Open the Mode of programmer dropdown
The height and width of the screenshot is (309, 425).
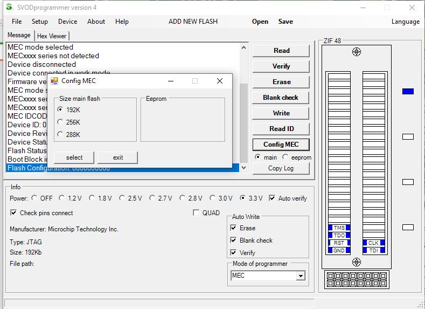coord(301,276)
